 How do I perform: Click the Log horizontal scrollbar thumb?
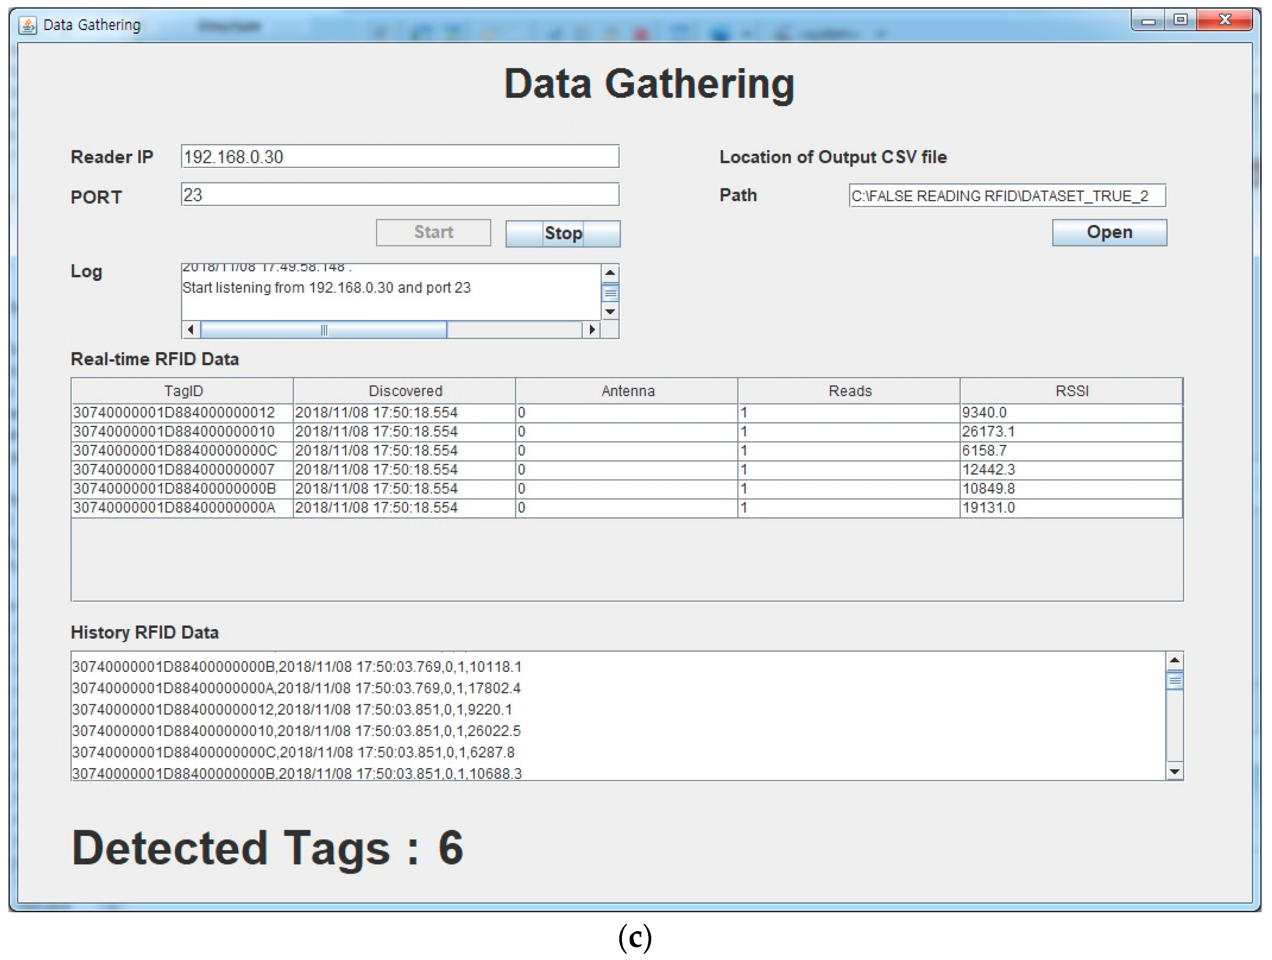324,330
